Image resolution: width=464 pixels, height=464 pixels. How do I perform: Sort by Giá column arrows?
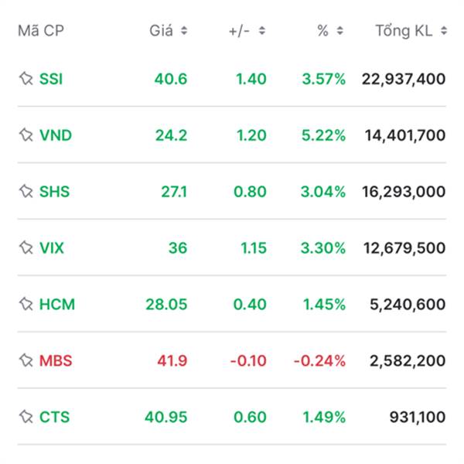pos(184,30)
